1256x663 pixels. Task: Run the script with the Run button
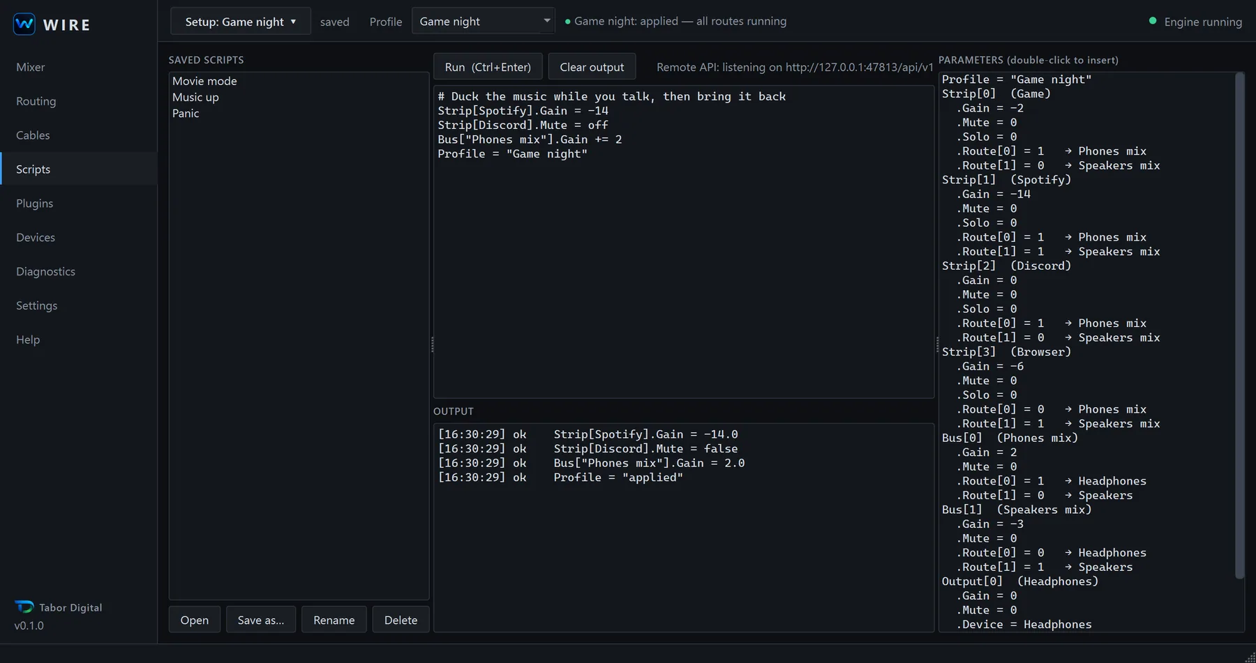488,67
